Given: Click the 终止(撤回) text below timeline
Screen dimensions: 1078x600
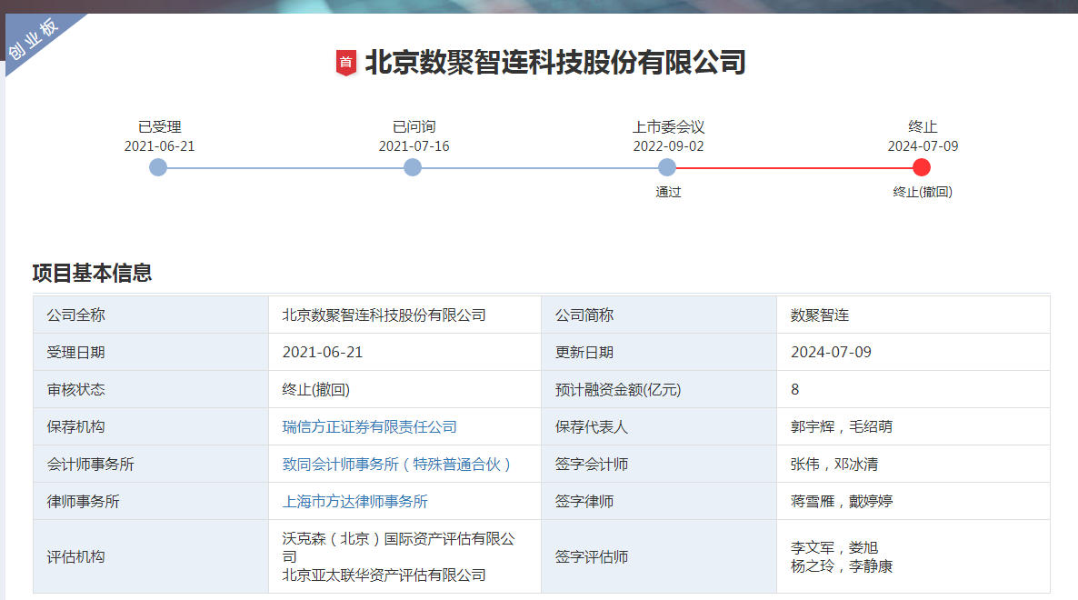Looking at the screenshot, I should [923, 192].
